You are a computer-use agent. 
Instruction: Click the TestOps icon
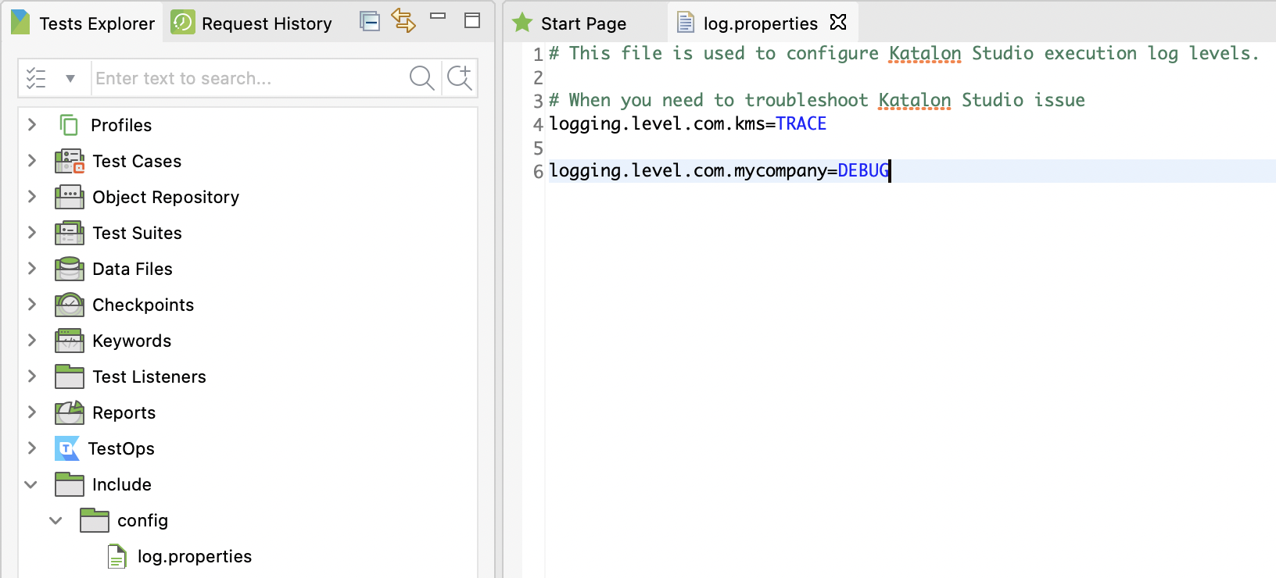point(67,449)
